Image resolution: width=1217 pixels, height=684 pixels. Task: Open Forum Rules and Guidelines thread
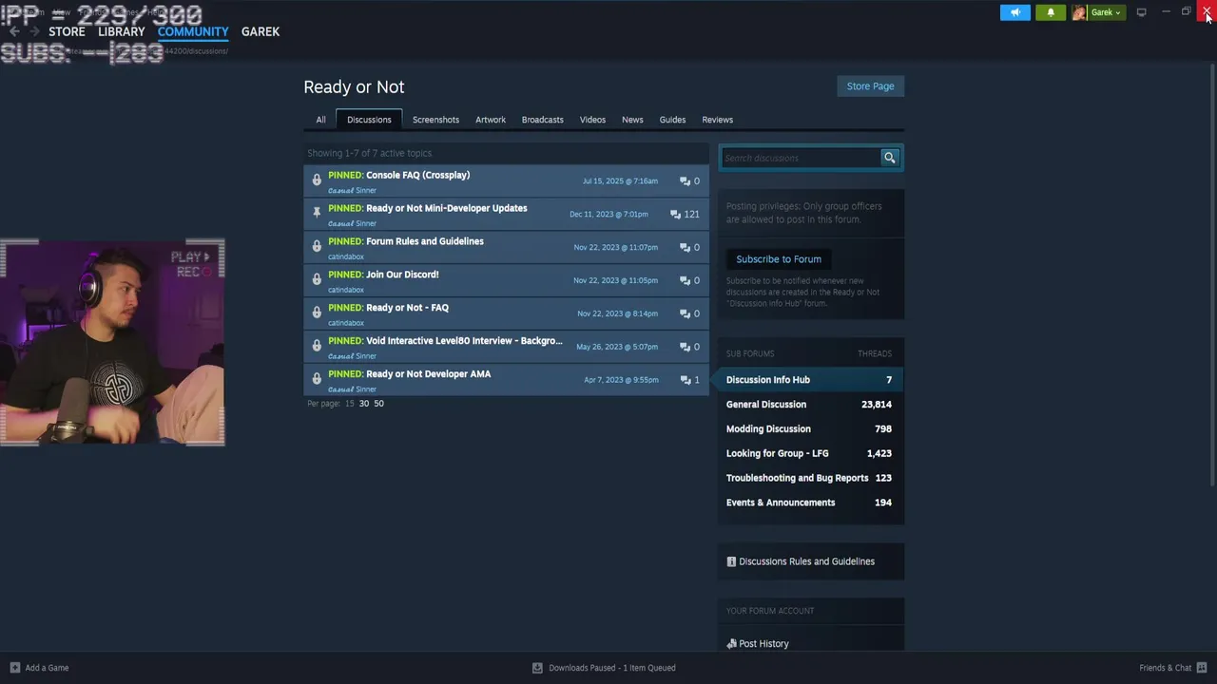(x=424, y=241)
